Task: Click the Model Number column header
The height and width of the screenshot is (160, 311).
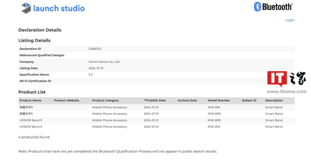Action: point(219,101)
